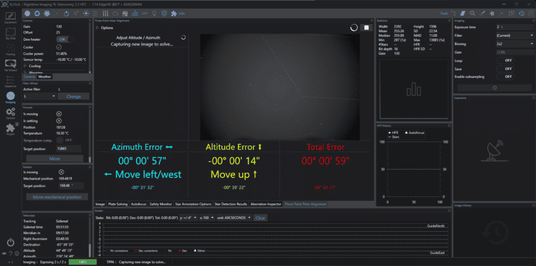Toggle focuser Temperature comp. switch
Screen dimensions: 536x266
tap(65, 140)
